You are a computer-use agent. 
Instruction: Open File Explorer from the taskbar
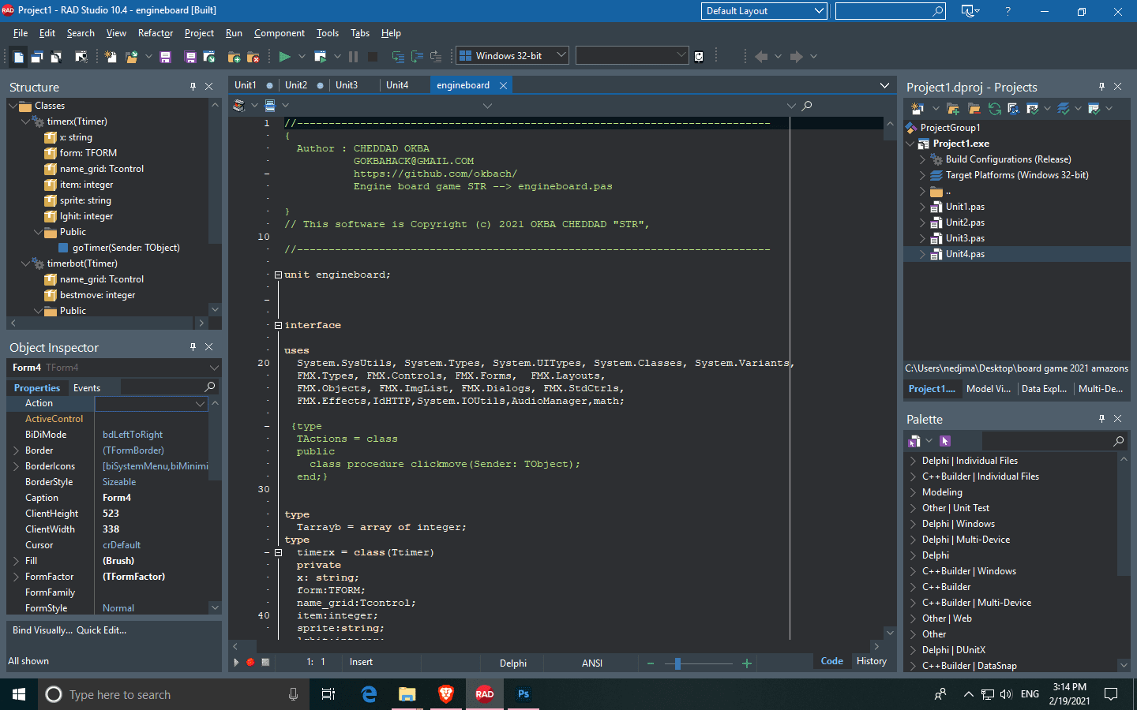pyautogui.click(x=407, y=694)
